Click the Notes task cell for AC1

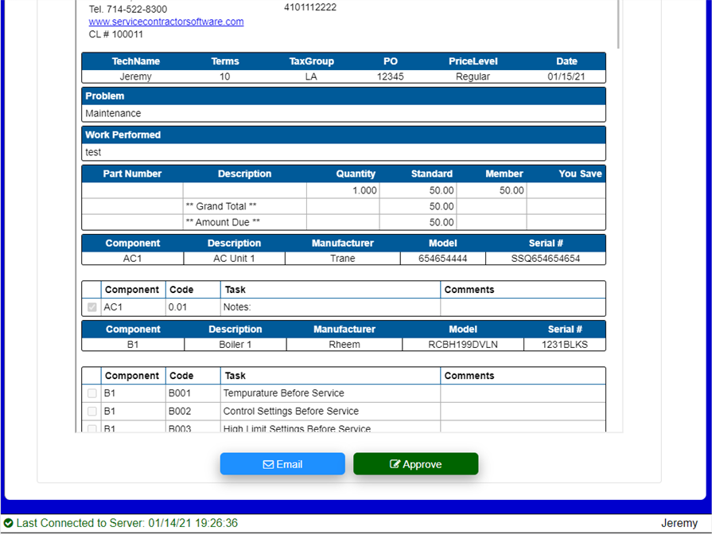pyautogui.click(x=329, y=307)
